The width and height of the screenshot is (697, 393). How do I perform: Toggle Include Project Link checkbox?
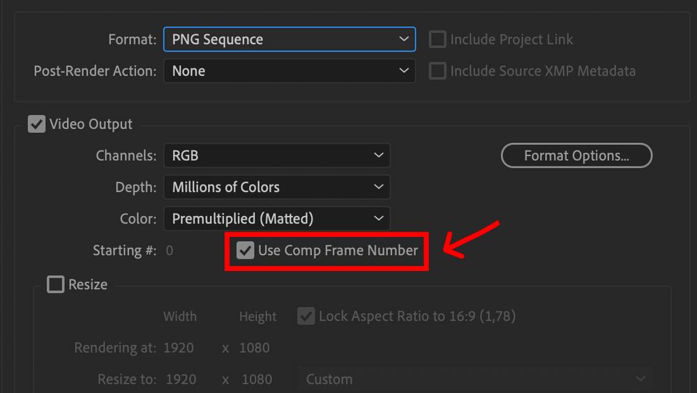pyautogui.click(x=437, y=40)
